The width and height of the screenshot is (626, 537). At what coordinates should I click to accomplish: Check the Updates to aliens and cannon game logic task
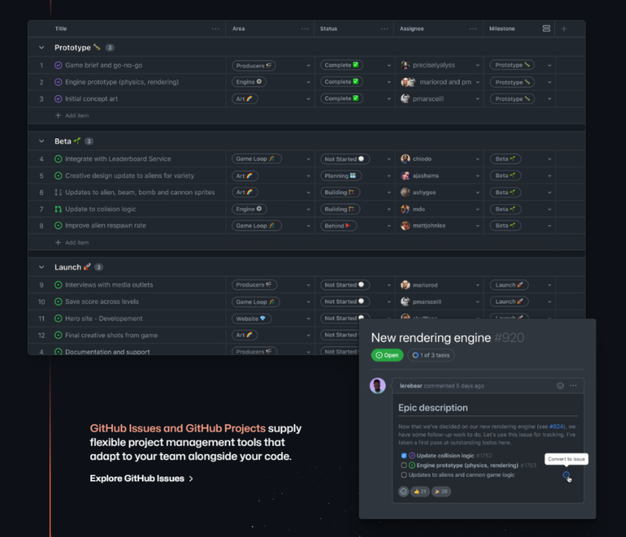404,475
